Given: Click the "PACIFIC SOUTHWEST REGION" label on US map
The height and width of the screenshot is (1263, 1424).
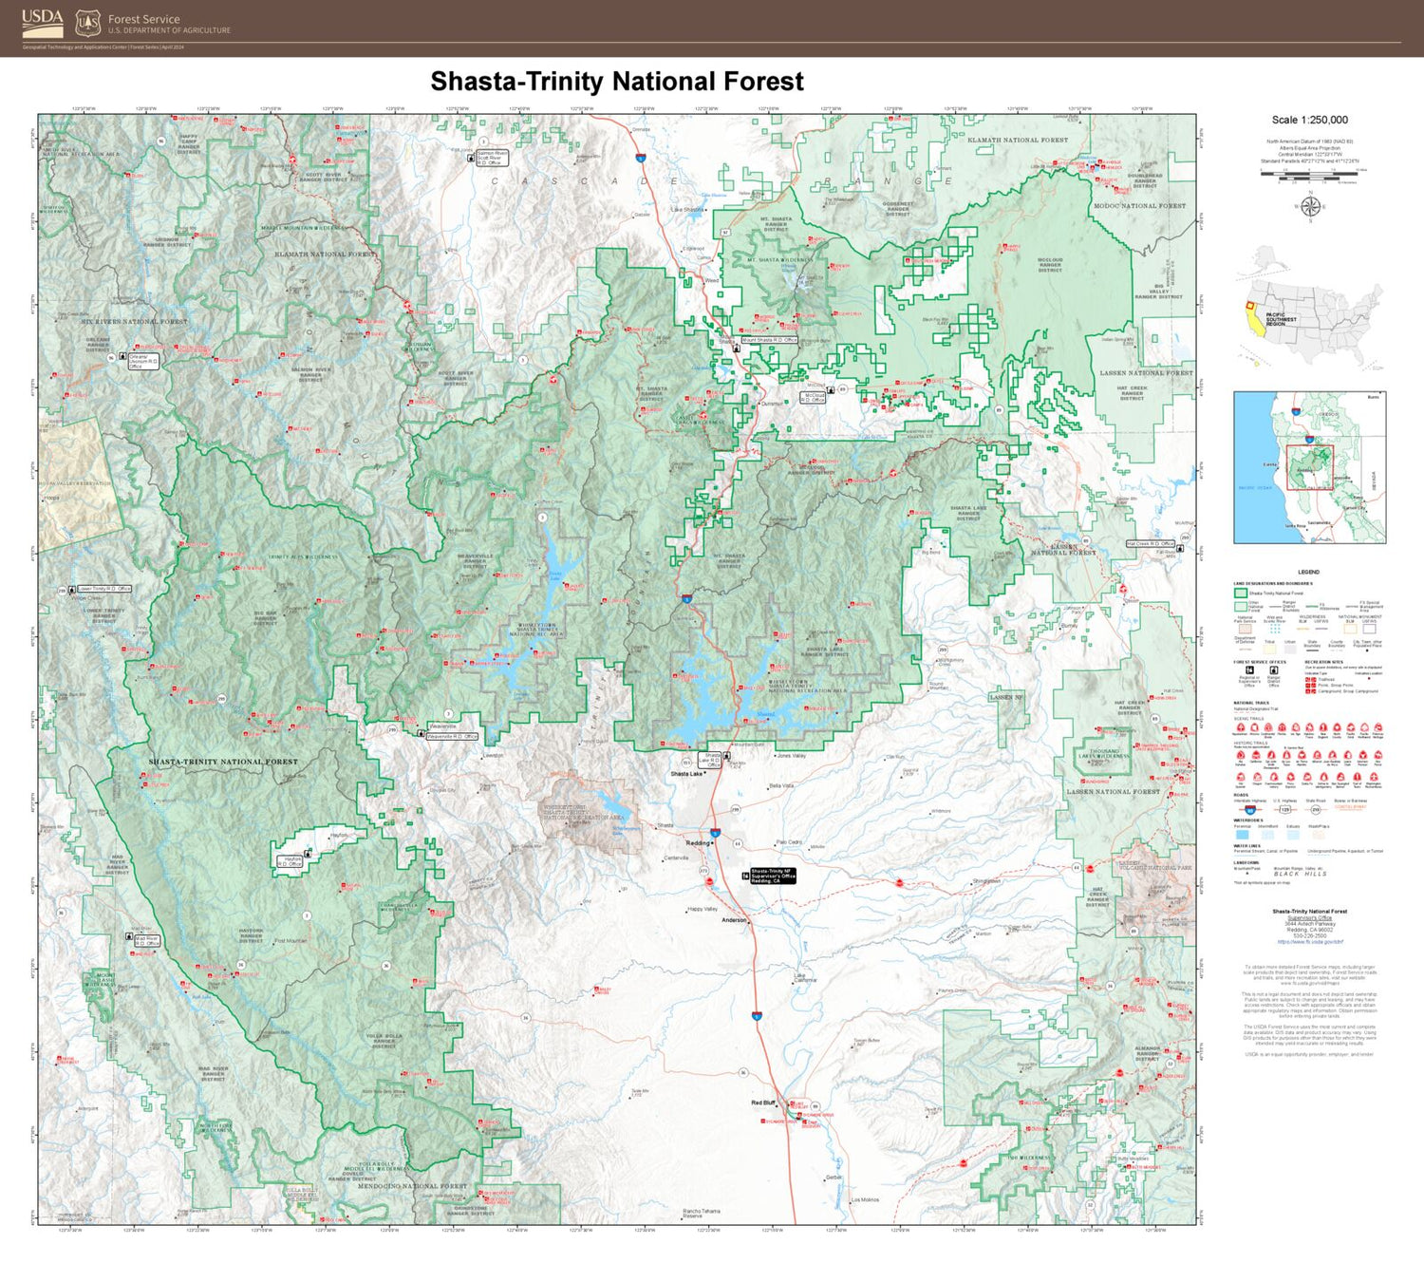Looking at the screenshot, I should click(1281, 319).
